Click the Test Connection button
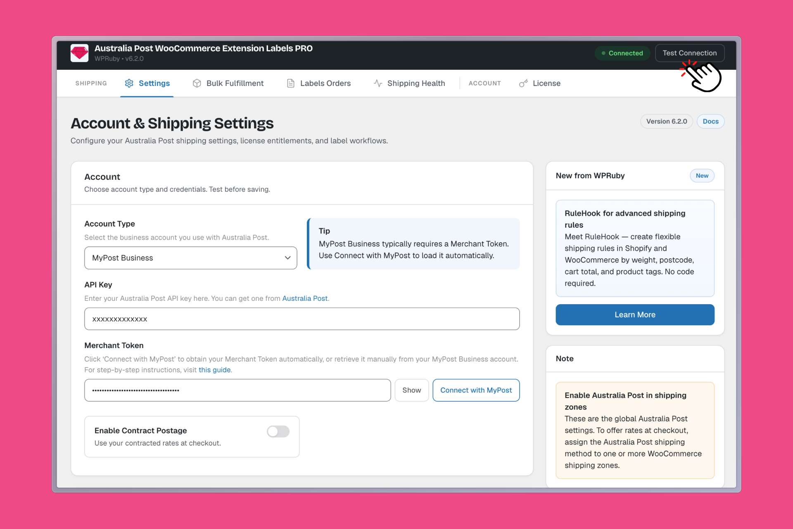 tap(690, 53)
